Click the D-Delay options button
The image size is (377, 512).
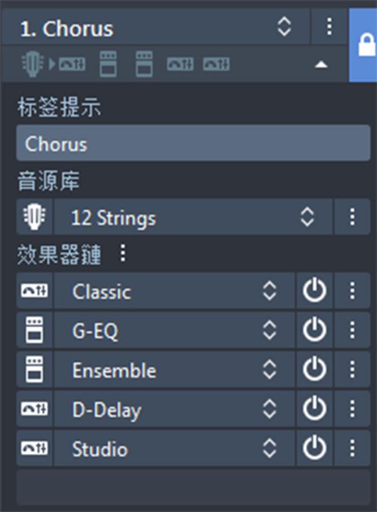(352, 410)
